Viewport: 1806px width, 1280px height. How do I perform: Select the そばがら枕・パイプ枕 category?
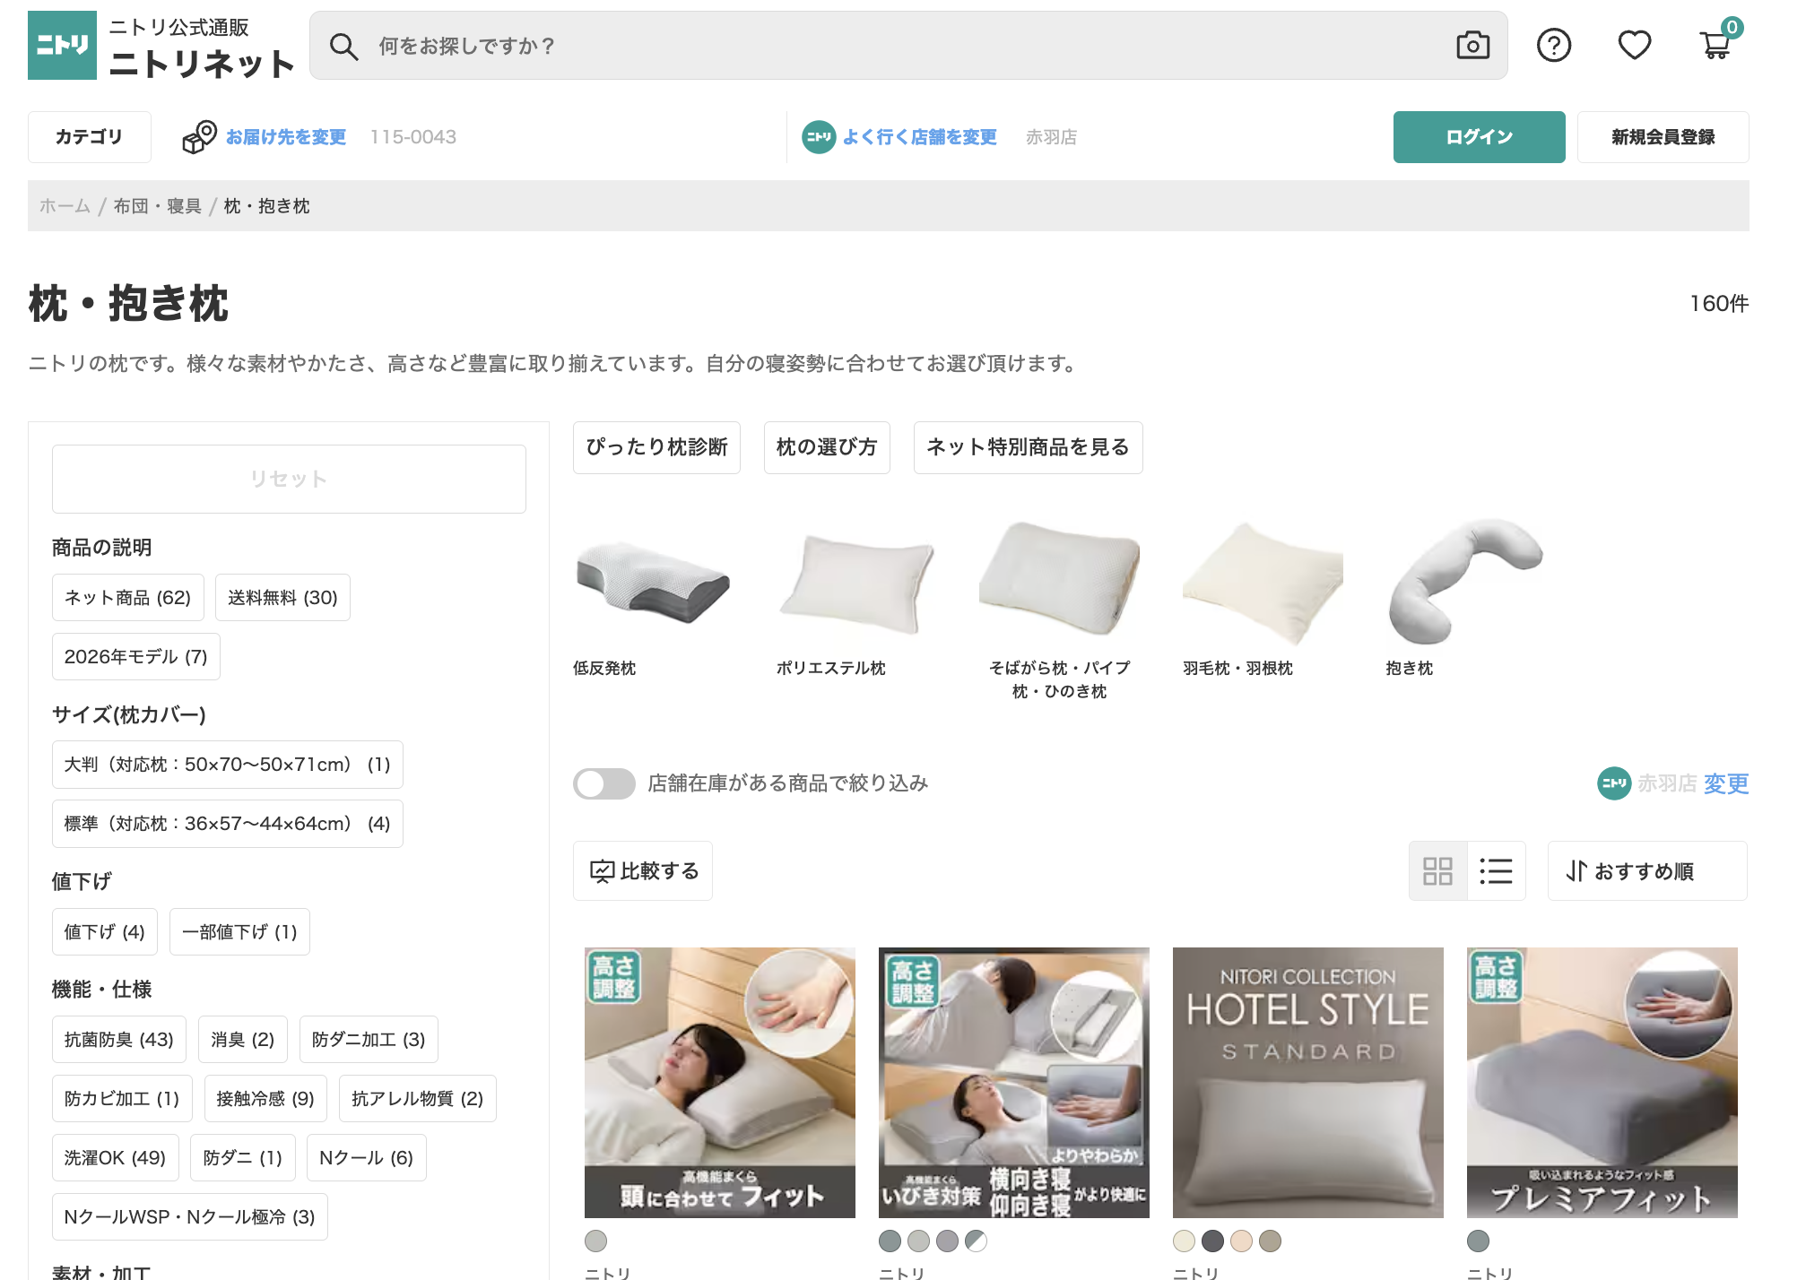click(1059, 610)
